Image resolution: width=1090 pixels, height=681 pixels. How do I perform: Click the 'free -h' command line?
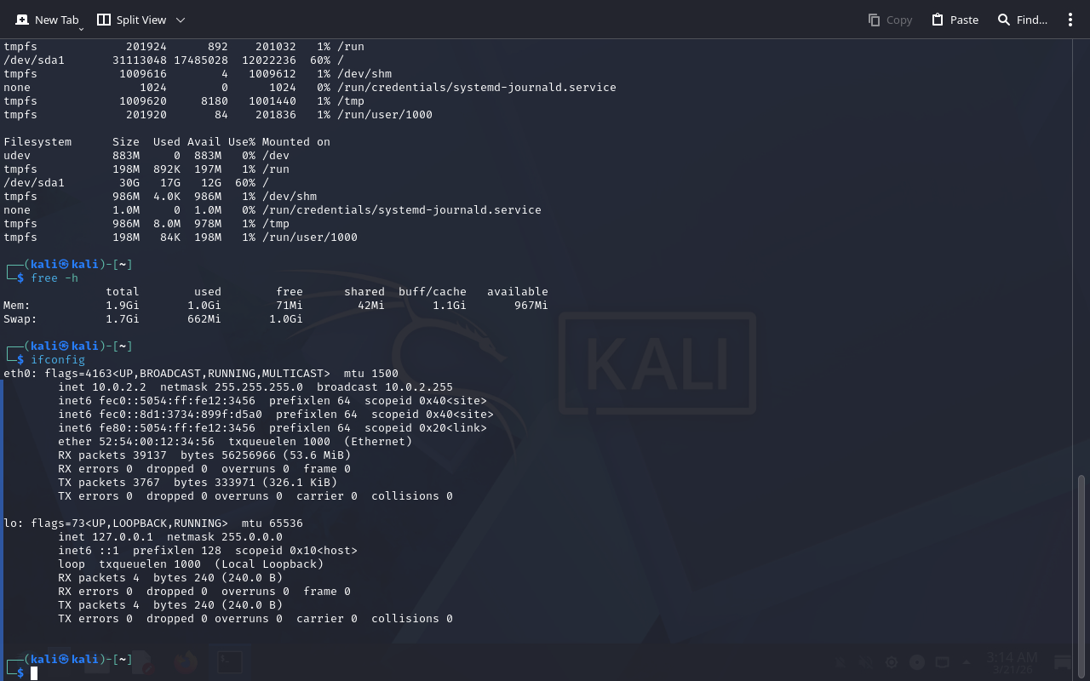pos(54,278)
